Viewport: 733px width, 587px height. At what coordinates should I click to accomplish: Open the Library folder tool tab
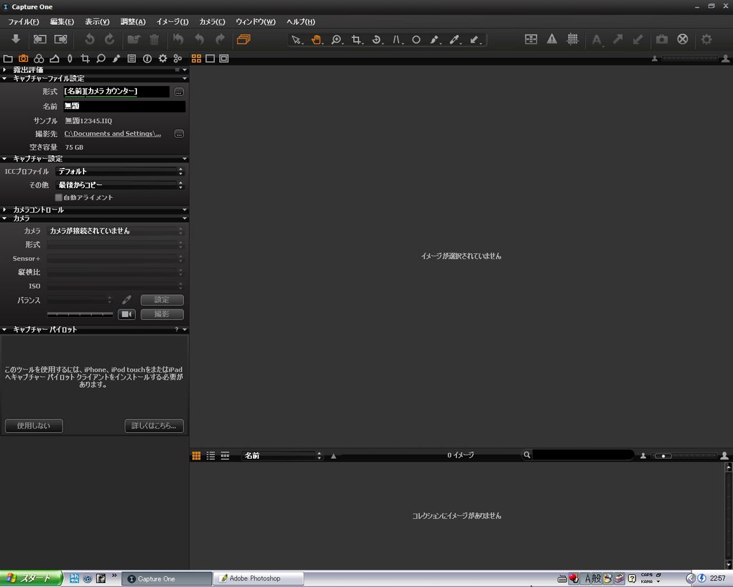click(8, 59)
